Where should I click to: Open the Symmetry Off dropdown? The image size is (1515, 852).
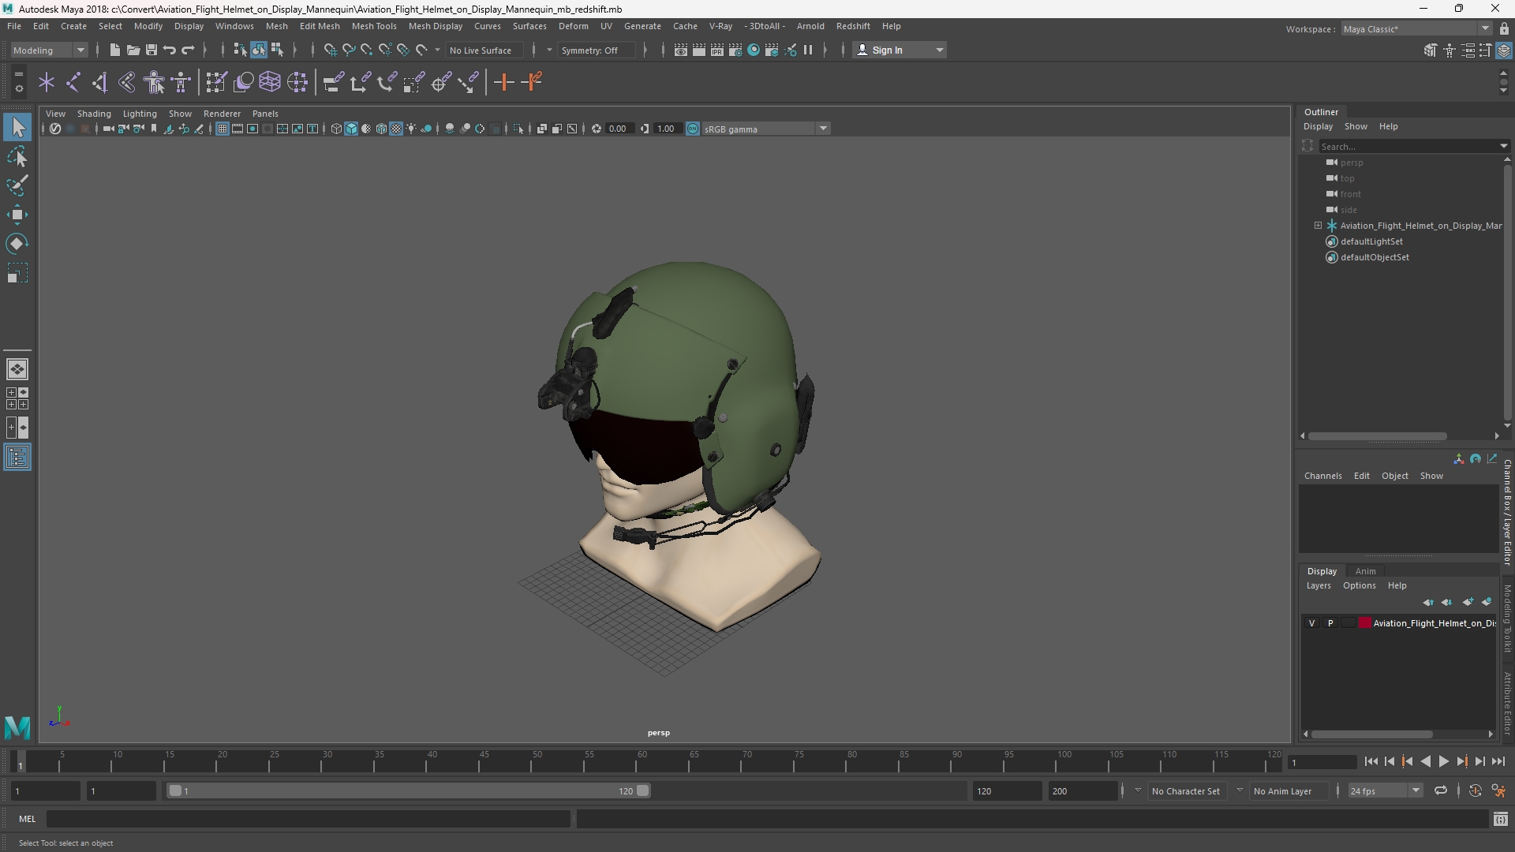pyautogui.click(x=598, y=50)
